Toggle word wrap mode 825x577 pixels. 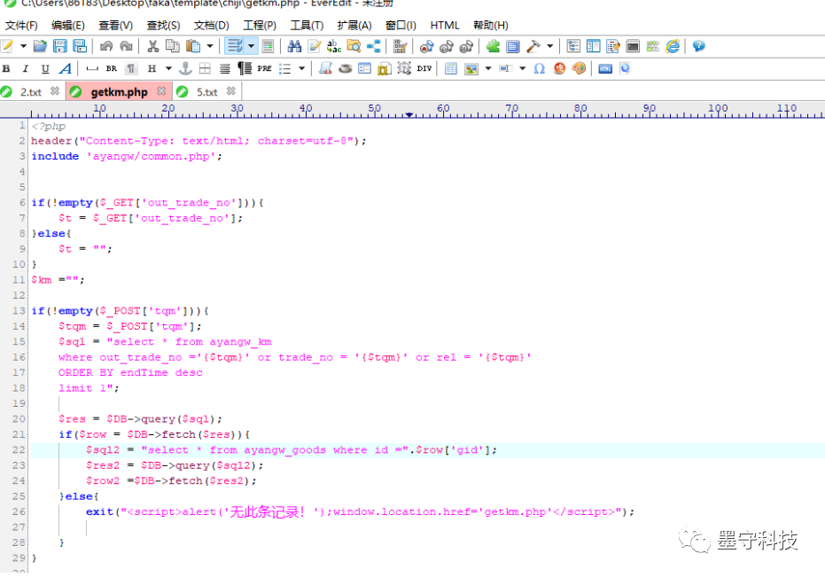click(235, 46)
